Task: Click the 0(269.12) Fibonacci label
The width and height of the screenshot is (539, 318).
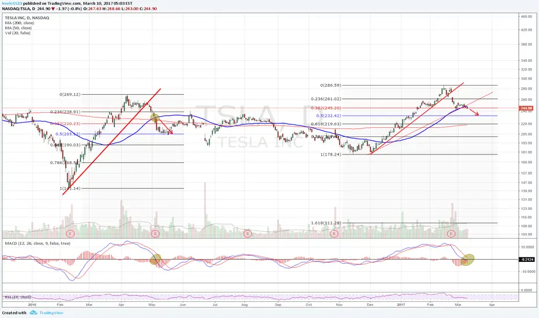Action: [70, 95]
